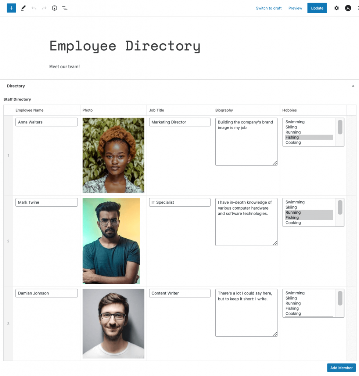Click row number 1 handle
Viewport: 359px width, 376px height.
(8, 155)
